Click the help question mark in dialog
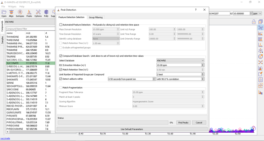Image resolution: width=264 pixels, height=141 pixels. [x=196, y=10]
